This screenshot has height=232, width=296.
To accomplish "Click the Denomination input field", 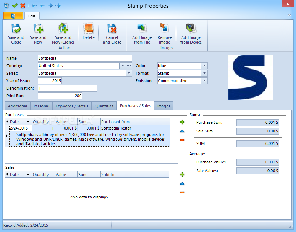I will point(68,88).
